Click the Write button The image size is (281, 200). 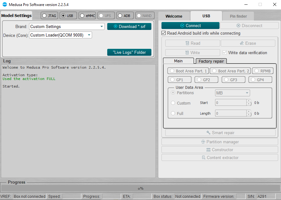tap(193, 53)
